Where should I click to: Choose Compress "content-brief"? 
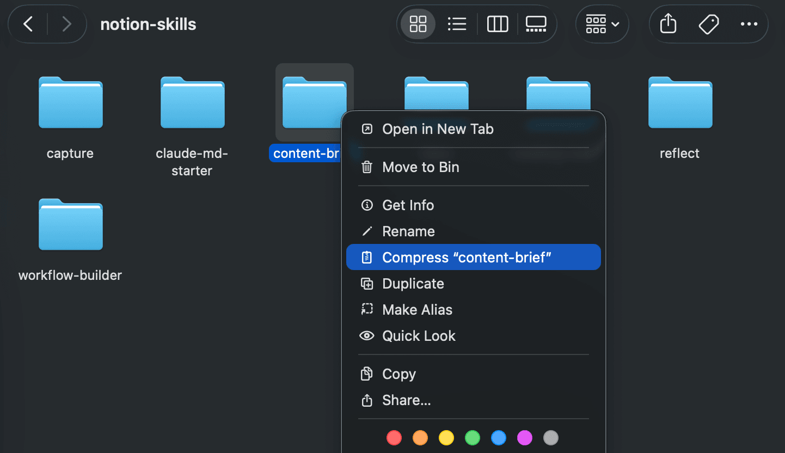pyautogui.click(x=474, y=258)
